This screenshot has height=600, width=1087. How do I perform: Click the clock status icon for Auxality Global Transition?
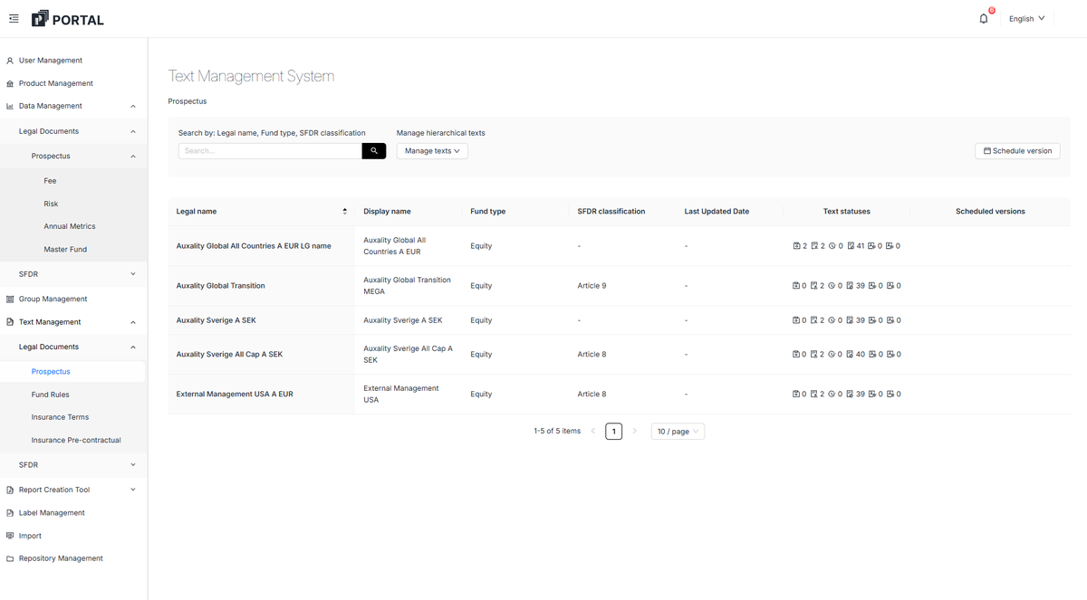pos(832,286)
